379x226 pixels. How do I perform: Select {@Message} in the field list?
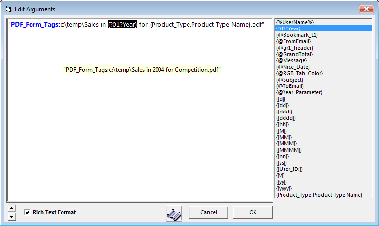[x=323, y=60]
